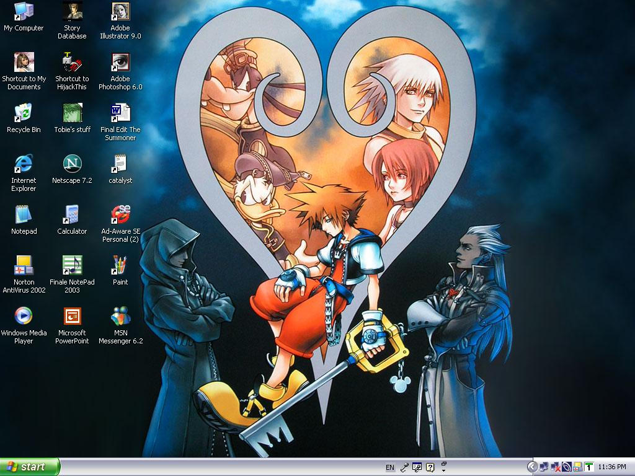The width and height of the screenshot is (635, 476).
Task: Click the Norton AntiVirus tray icon
Action: click(577, 467)
